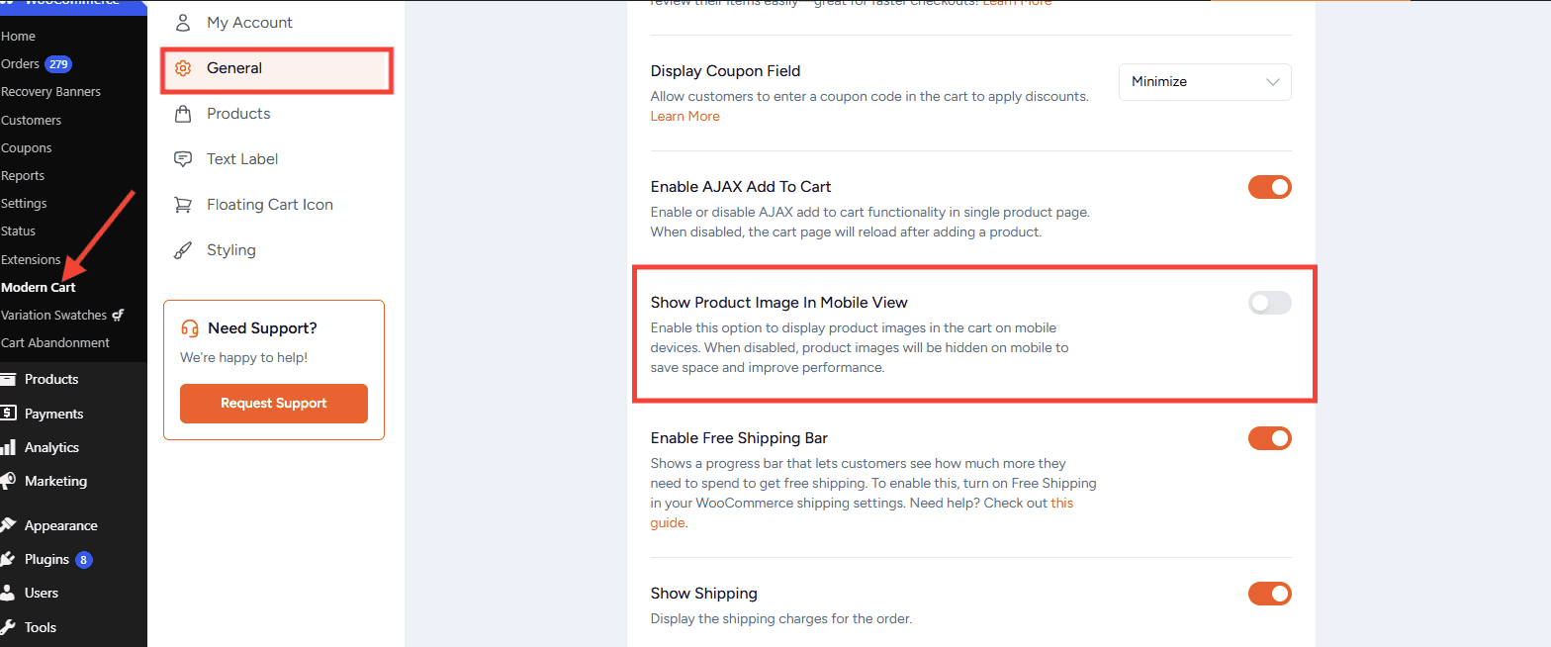Click the My Account person icon
Screen dimensions: 1551x647
183,23
